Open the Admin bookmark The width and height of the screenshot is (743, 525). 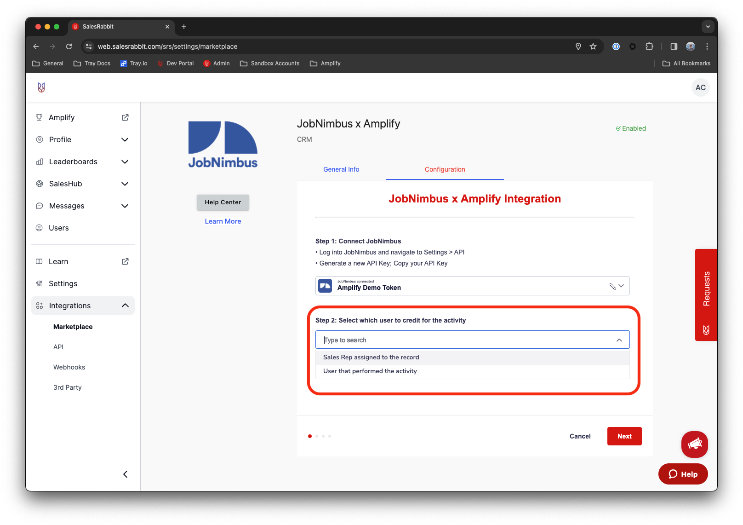pyautogui.click(x=217, y=63)
